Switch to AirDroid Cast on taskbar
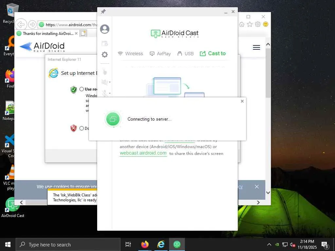This screenshot has height=251, width=335. pos(177,244)
